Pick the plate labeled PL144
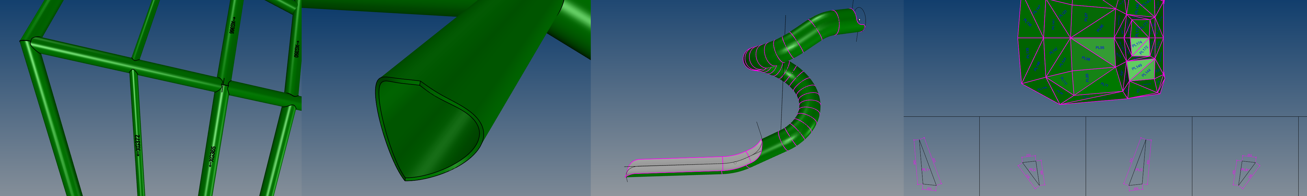 1146,73
